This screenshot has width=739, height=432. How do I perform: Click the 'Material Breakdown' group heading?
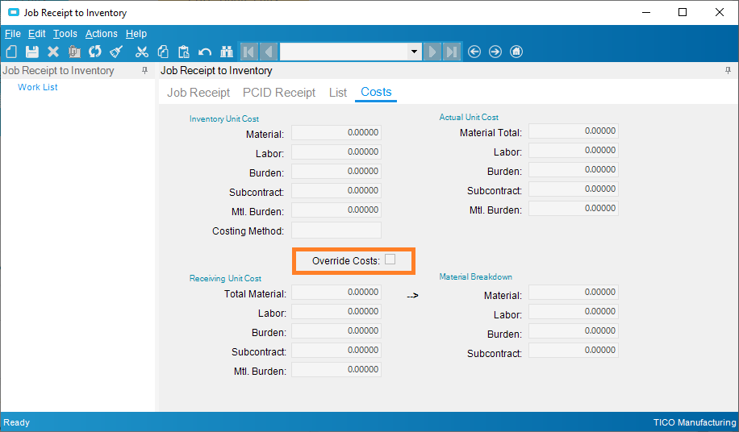(x=475, y=276)
